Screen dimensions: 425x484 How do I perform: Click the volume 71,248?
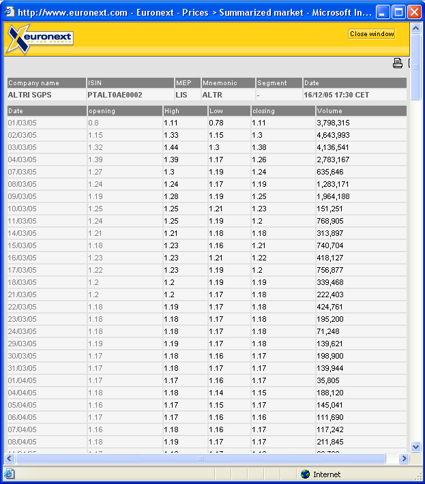tap(328, 331)
